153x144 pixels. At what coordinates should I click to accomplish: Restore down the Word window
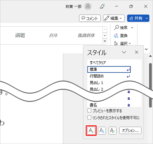(131, 6)
